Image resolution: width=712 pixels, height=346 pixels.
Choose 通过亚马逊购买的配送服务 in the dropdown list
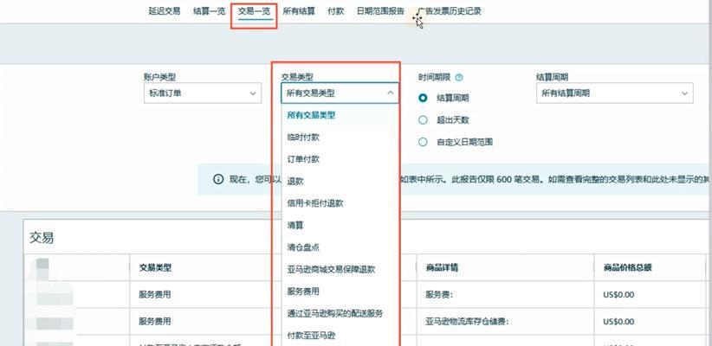pos(340,313)
